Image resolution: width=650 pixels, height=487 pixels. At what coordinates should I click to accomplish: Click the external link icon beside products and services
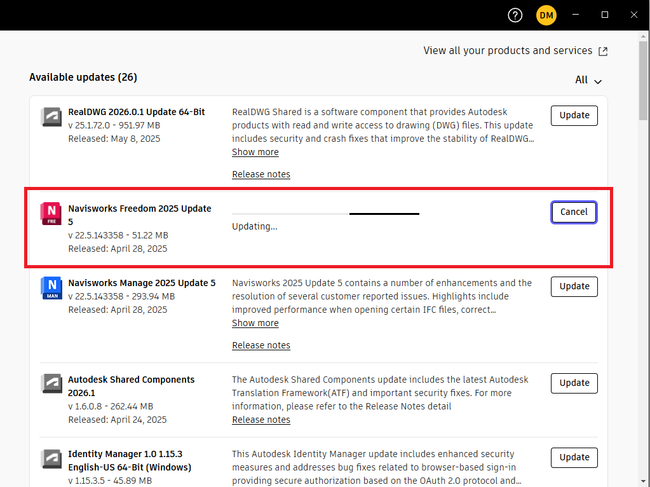click(602, 51)
